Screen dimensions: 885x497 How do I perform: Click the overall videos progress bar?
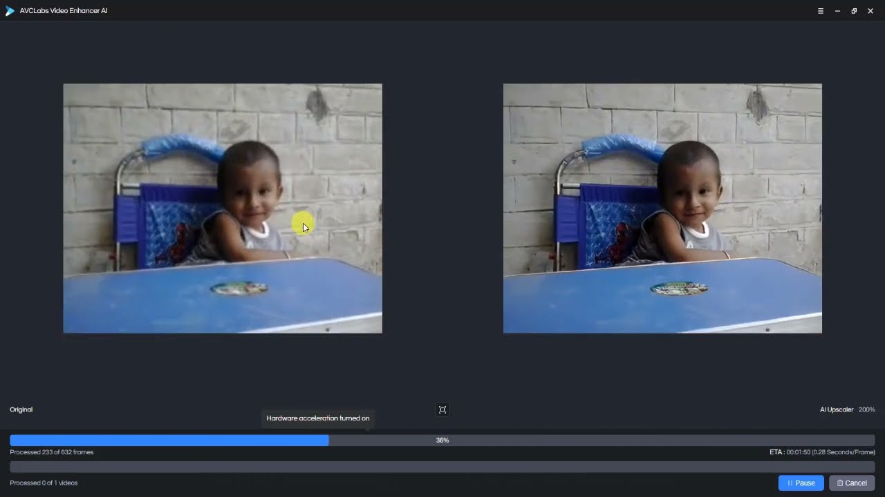[442, 467]
